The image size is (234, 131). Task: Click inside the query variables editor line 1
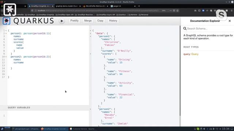pyautogui.click(x=48, y=116)
